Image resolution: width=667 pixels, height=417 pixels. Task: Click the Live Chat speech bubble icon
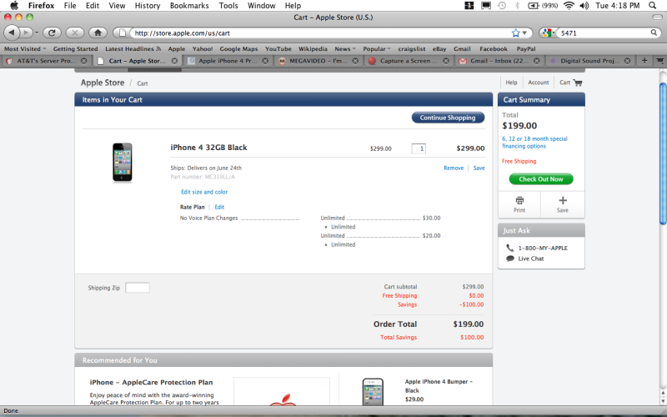click(x=510, y=259)
